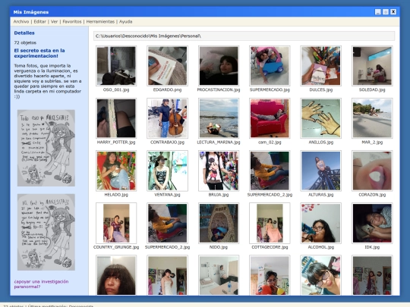Open the Herramientas menu
Screen dimensions: 410x307
point(100,22)
